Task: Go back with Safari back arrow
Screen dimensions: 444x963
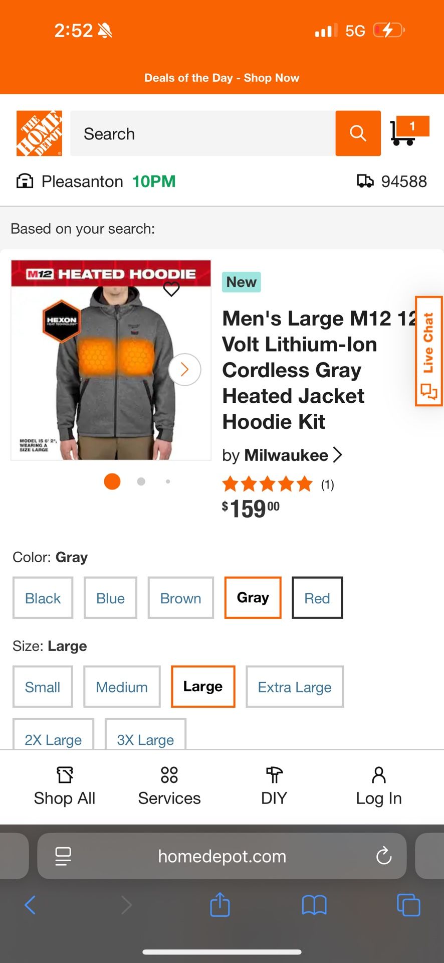Action: [x=30, y=905]
